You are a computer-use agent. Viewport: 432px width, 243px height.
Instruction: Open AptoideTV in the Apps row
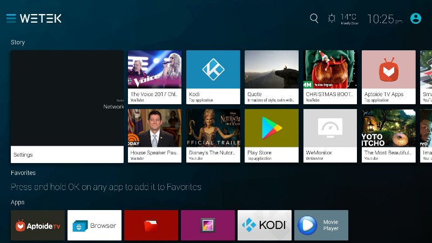(38, 225)
